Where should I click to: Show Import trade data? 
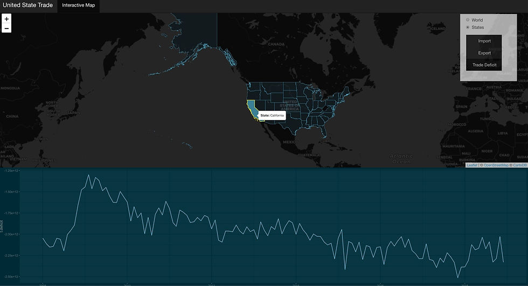point(484,41)
